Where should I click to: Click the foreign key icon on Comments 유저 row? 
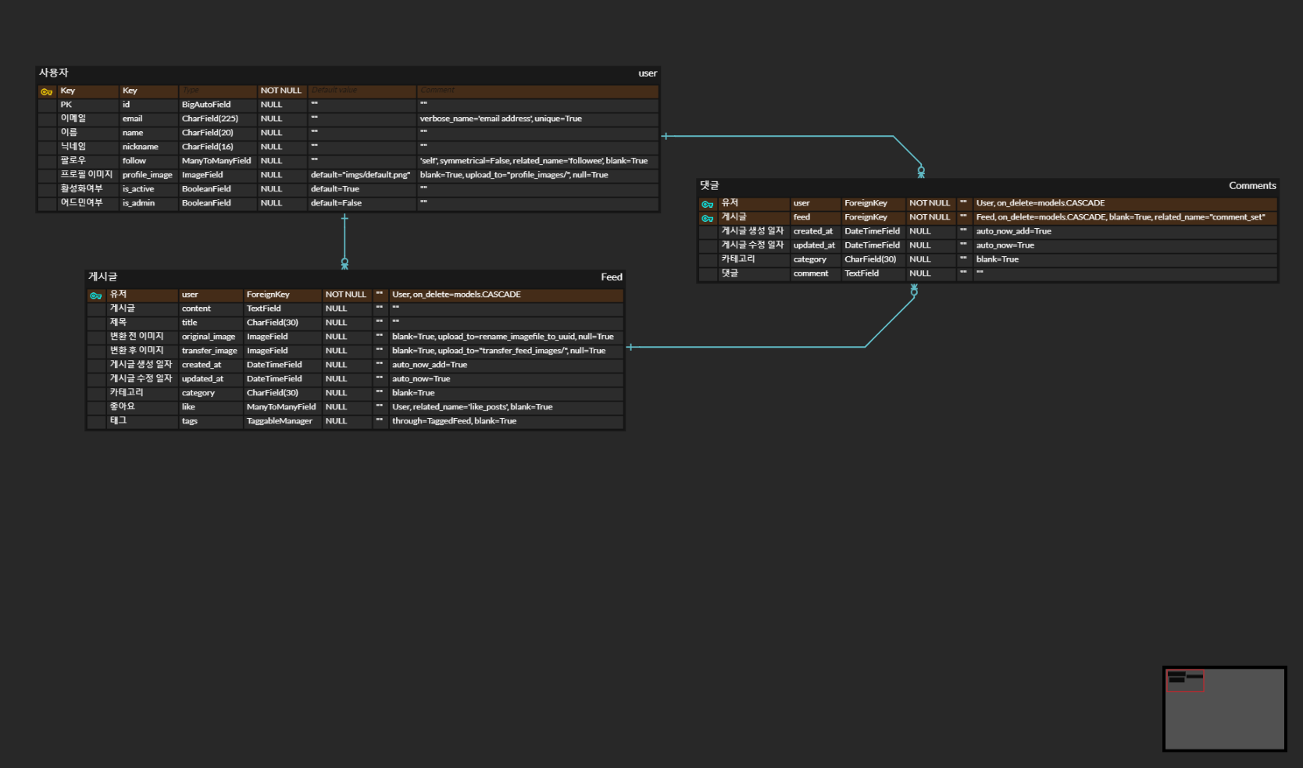coord(708,203)
